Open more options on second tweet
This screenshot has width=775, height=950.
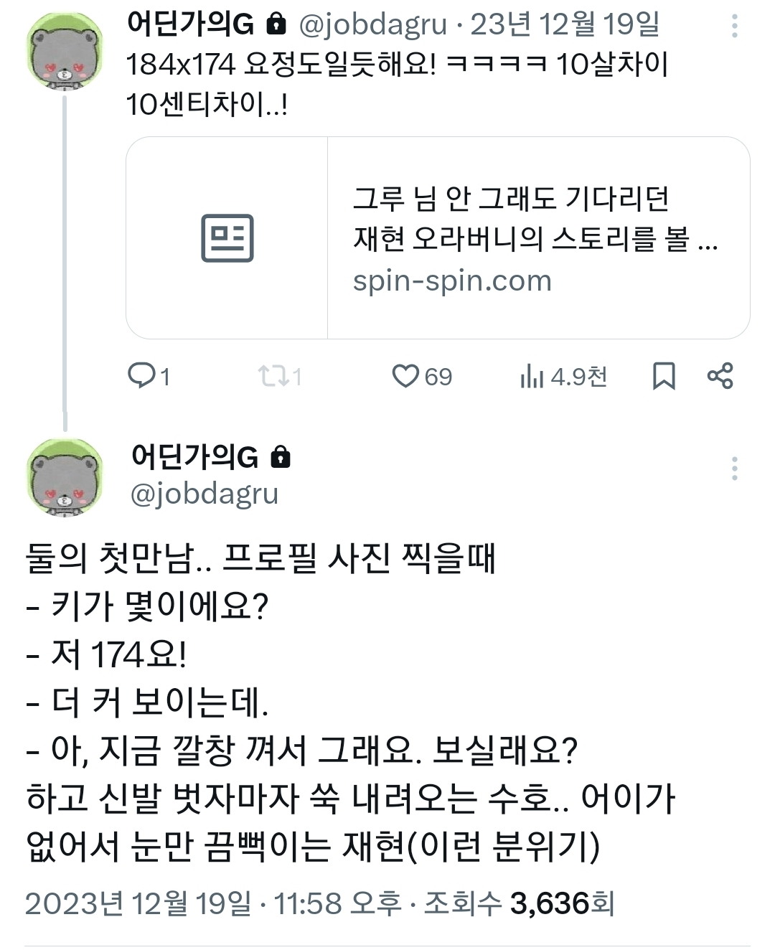(734, 468)
